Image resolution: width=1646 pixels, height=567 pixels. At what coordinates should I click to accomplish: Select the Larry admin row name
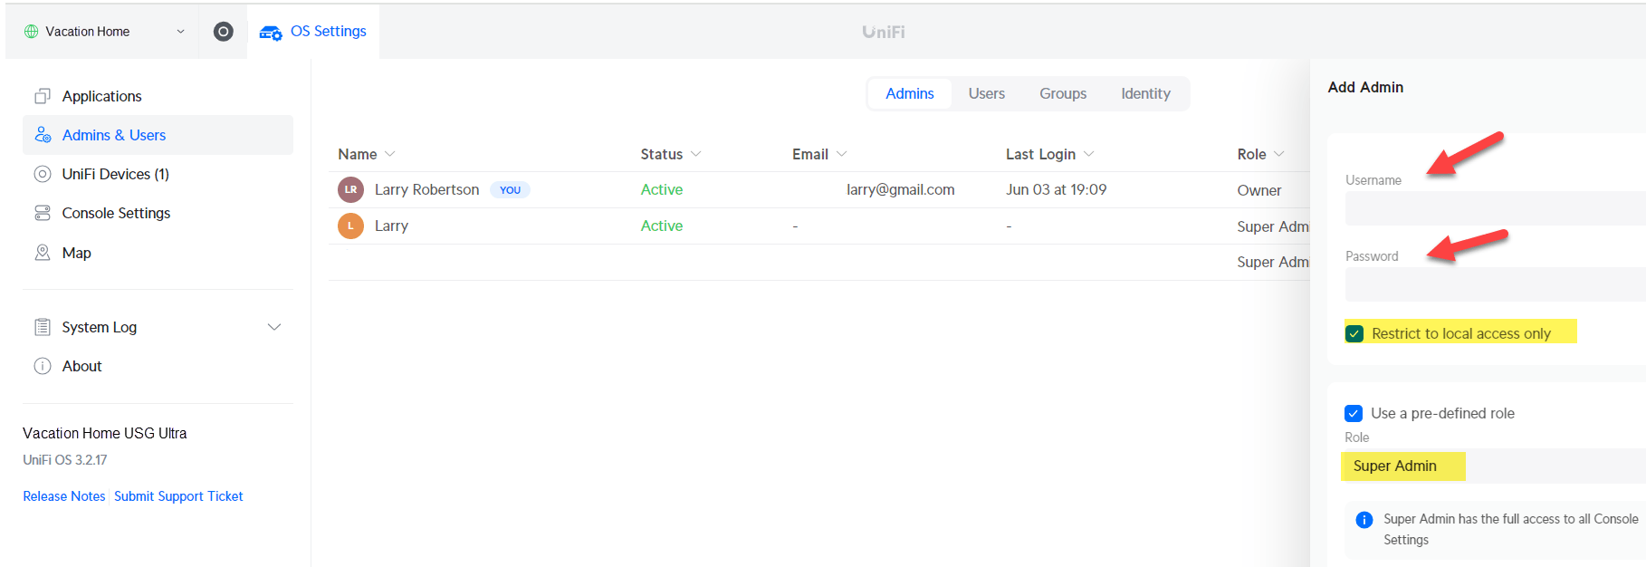(x=391, y=226)
